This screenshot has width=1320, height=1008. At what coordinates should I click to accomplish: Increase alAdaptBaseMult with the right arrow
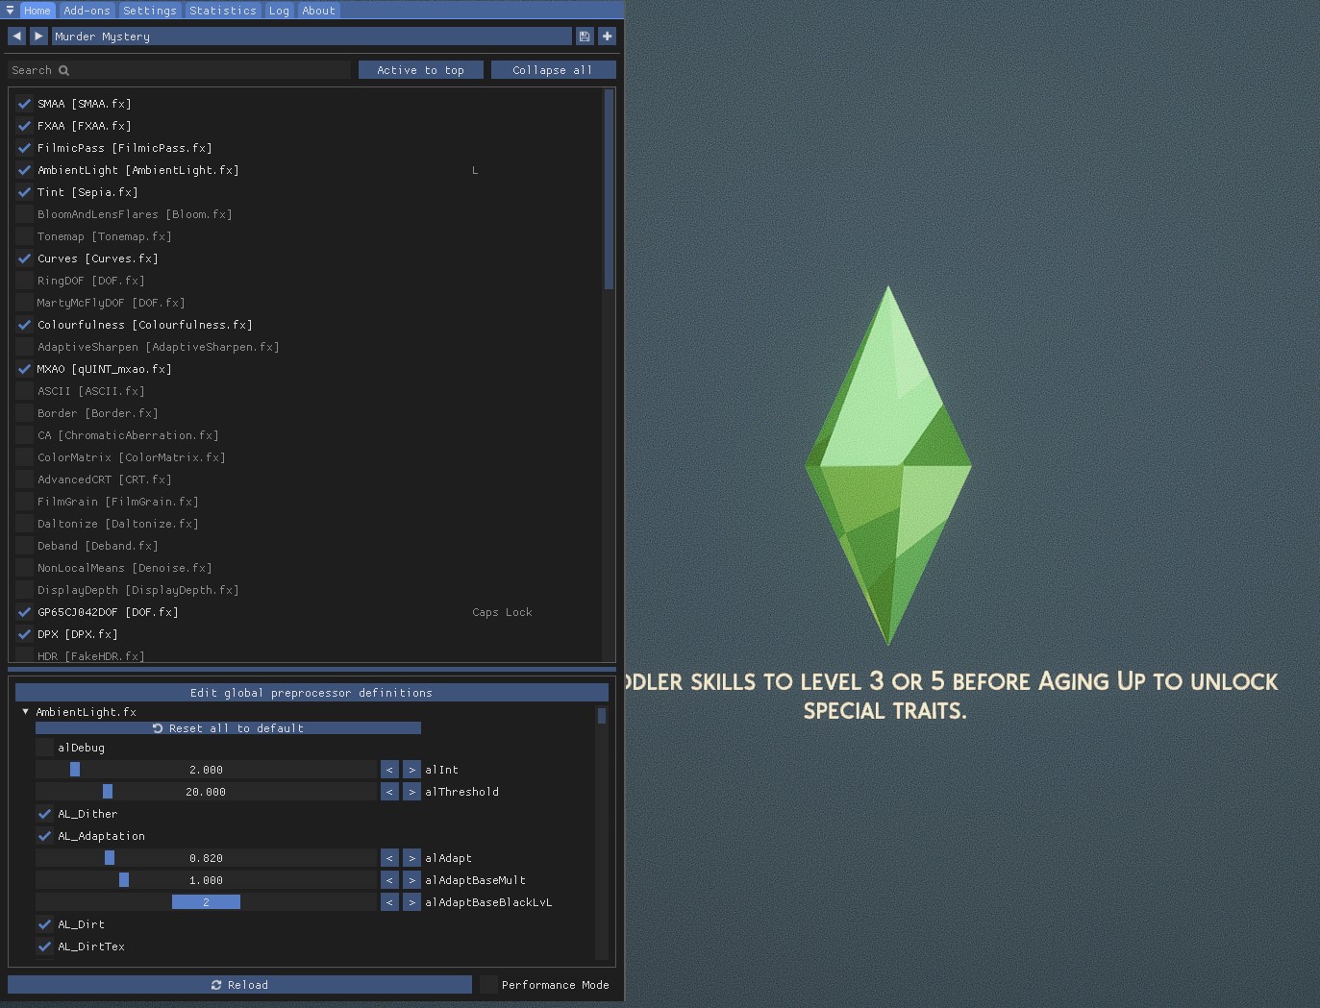(x=411, y=880)
